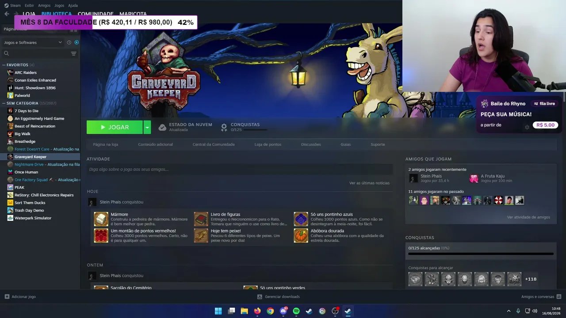Open the Jogar launch options dropdown arrow

pyautogui.click(x=147, y=127)
